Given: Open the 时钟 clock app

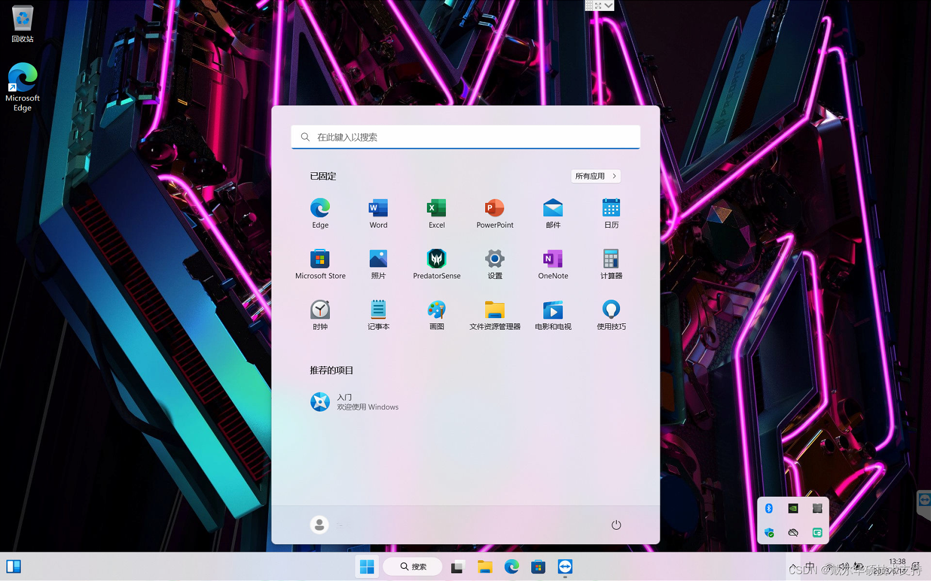Looking at the screenshot, I should pos(320,315).
